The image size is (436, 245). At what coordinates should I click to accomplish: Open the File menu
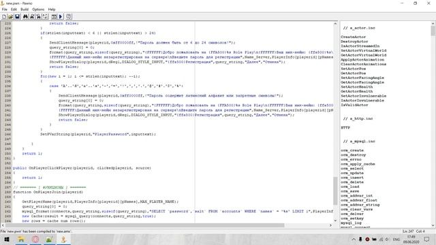[x=5, y=10]
